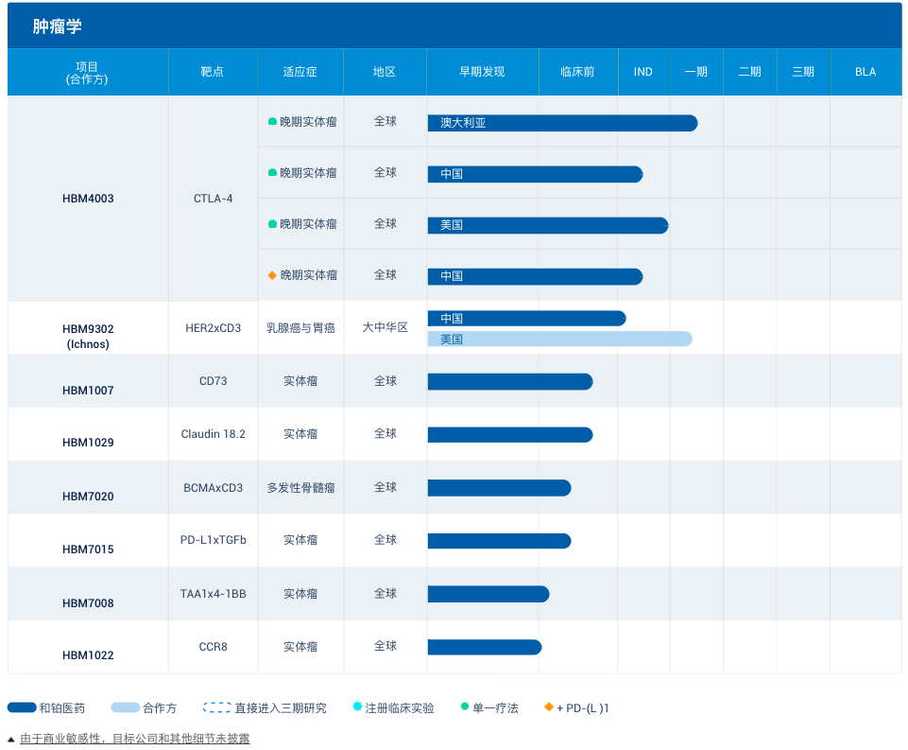Click the HBM7008 progress bar
This screenshot has height=750, width=908.
click(x=488, y=594)
